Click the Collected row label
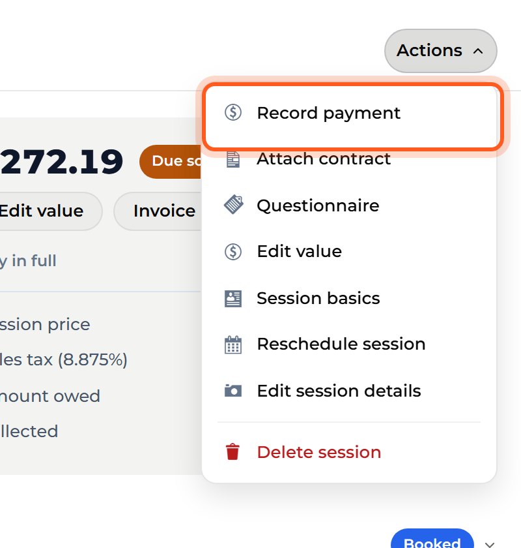 [29, 431]
